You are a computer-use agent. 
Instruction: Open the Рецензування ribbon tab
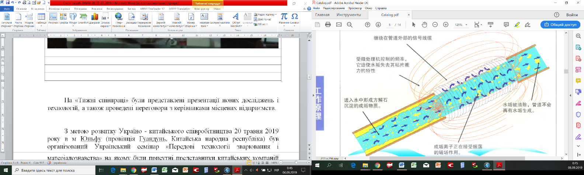tap(115, 8)
